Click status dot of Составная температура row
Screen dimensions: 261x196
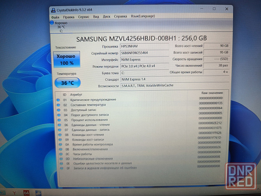point(58,105)
